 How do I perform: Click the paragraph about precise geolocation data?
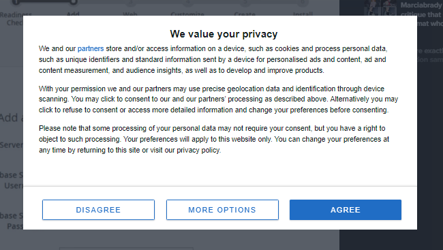[x=218, y=99]
